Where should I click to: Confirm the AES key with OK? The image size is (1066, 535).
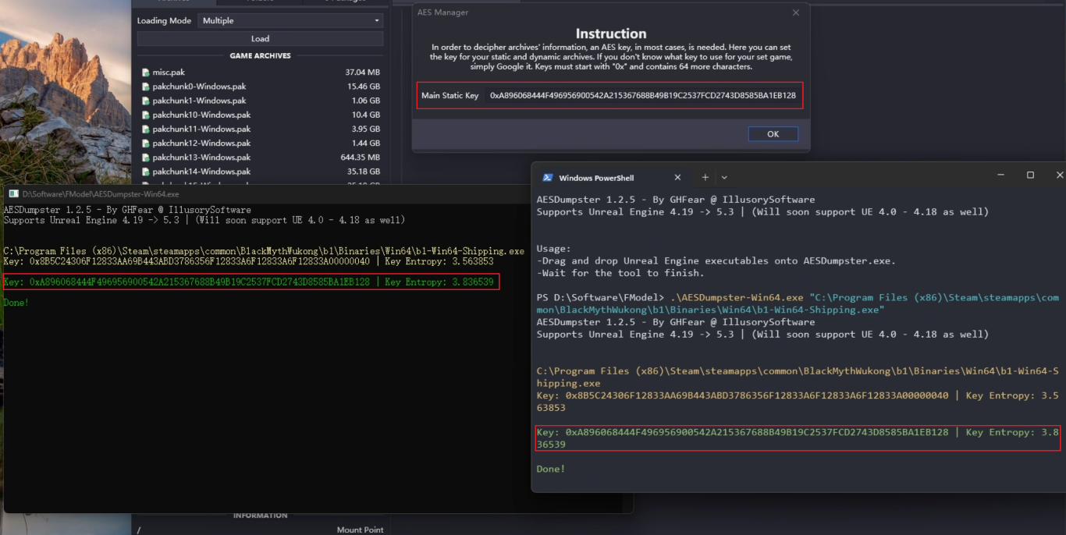pos(773,134)
